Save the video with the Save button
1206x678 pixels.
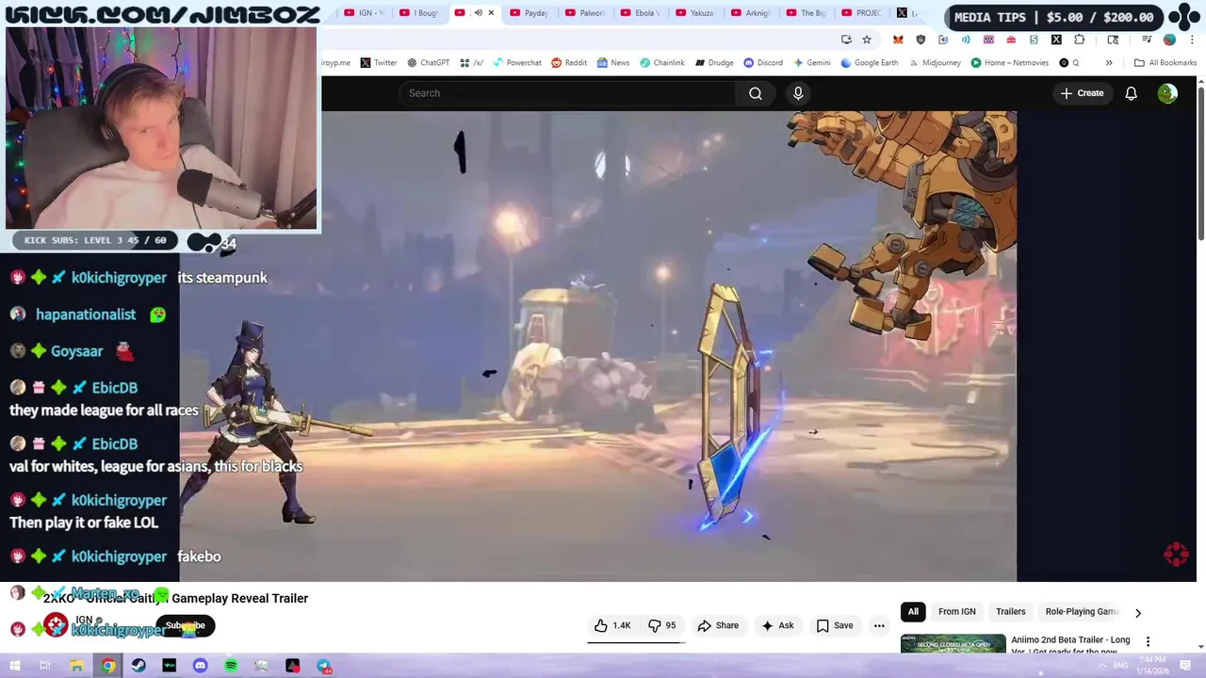pyautogui.click(x=835, y=625)
